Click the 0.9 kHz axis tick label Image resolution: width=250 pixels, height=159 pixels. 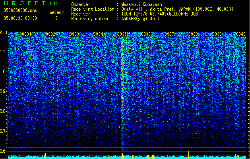4,91
